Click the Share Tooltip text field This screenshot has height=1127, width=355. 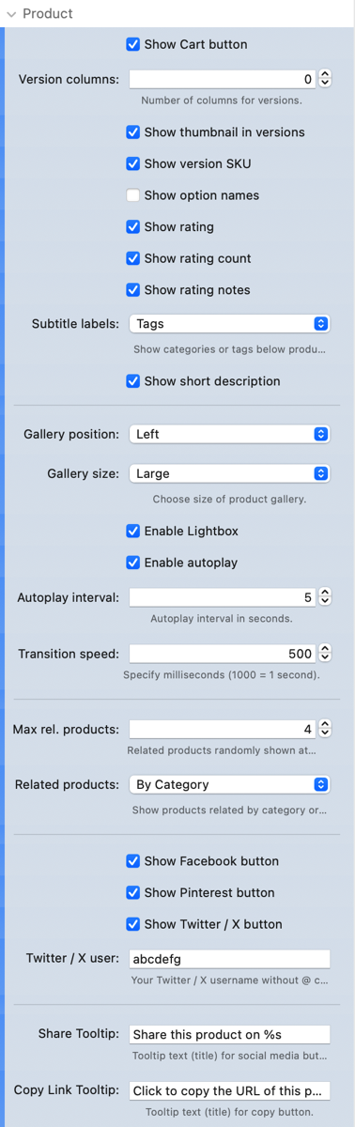229,1034
